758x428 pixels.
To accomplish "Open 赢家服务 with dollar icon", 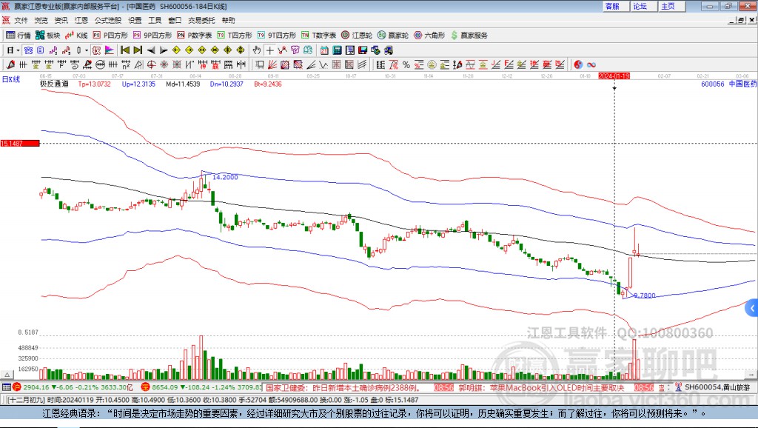I will [x=469, y=35].
